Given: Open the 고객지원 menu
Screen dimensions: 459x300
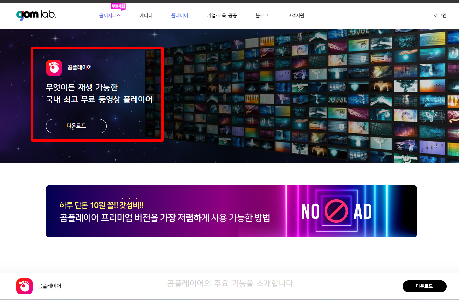Looking at the screenshot, I should tap(296, 15).
